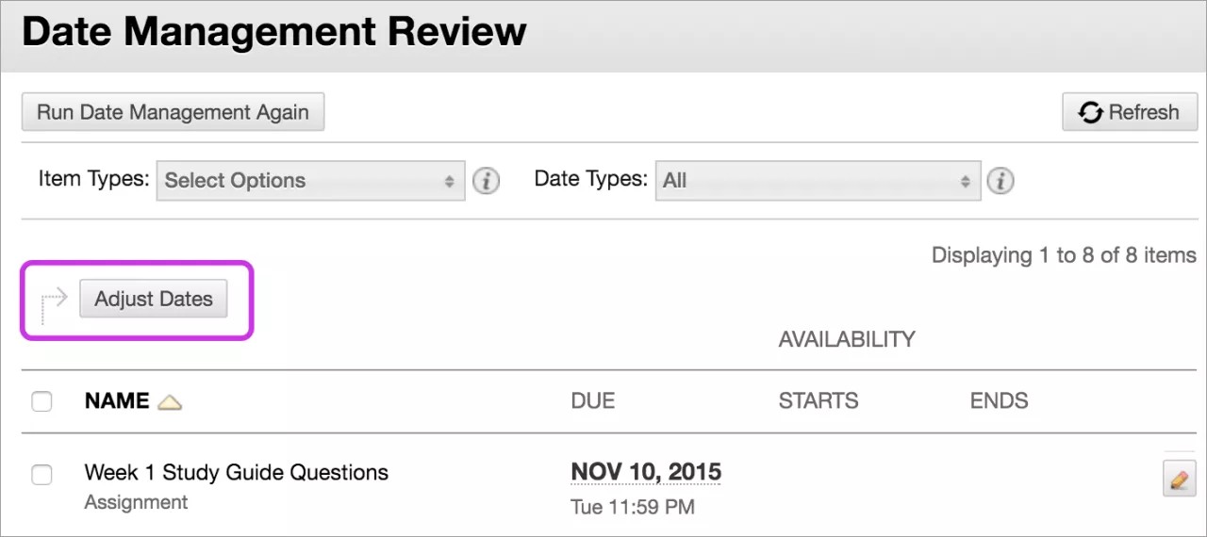This screenshot has height=537, width=1207.
Task: Open the Item Types Select Options dropdown
Action: 310,180
